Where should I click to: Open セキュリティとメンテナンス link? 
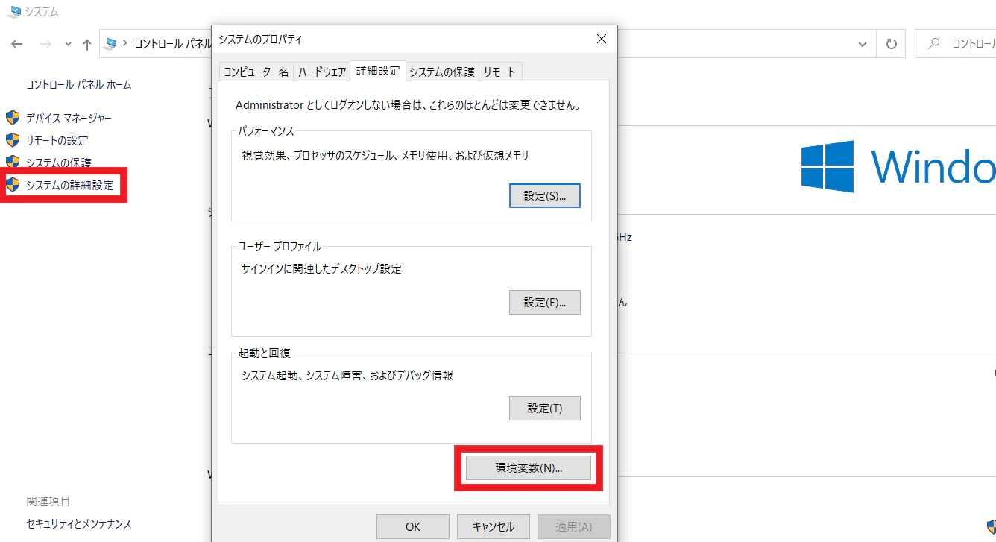click(x=79, y=524)
